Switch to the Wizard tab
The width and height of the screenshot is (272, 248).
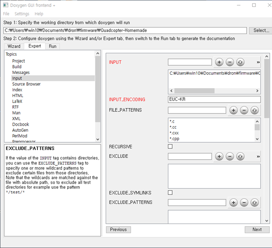(x=14, y=46)
